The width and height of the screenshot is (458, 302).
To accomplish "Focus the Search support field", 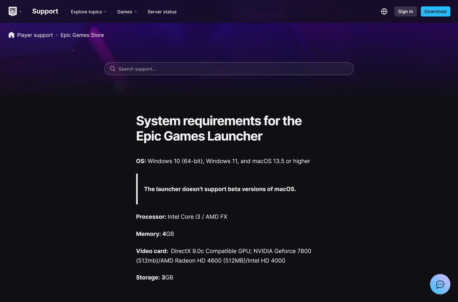I will pos(229,69).
